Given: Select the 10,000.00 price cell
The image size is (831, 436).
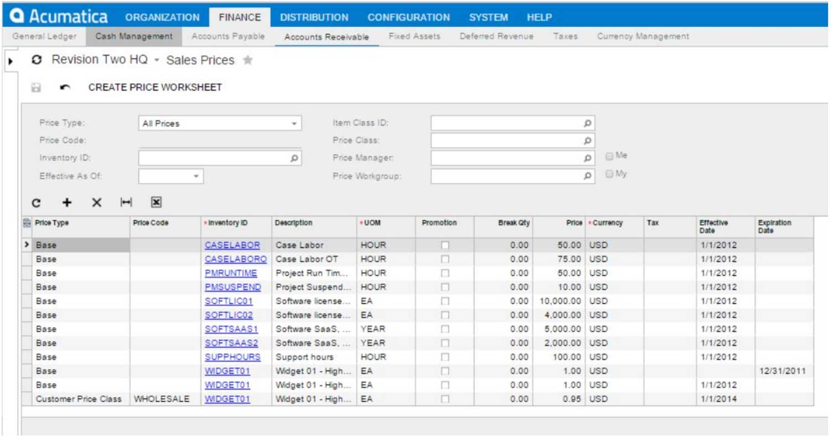Looking at the screenshot, I should click(x=558, y=301).
